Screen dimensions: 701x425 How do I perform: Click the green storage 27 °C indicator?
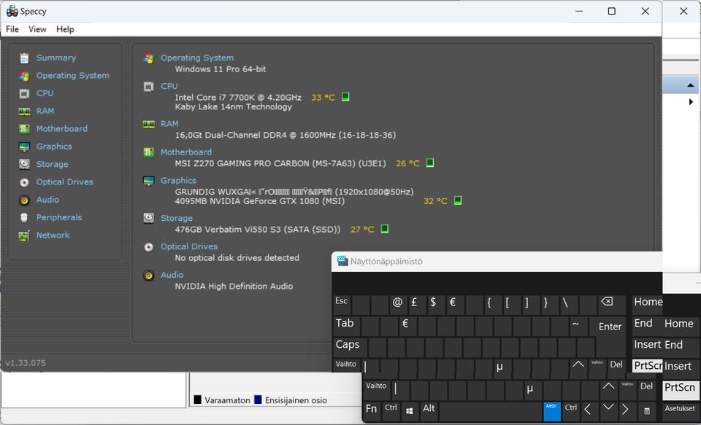pyautogui.click(x=384, y=229)
